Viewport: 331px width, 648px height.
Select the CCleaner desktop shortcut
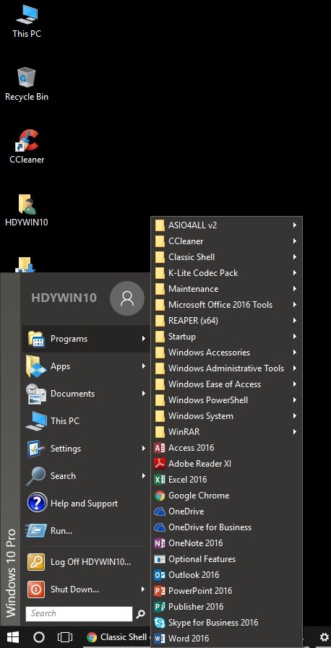(x=27, y=147)
